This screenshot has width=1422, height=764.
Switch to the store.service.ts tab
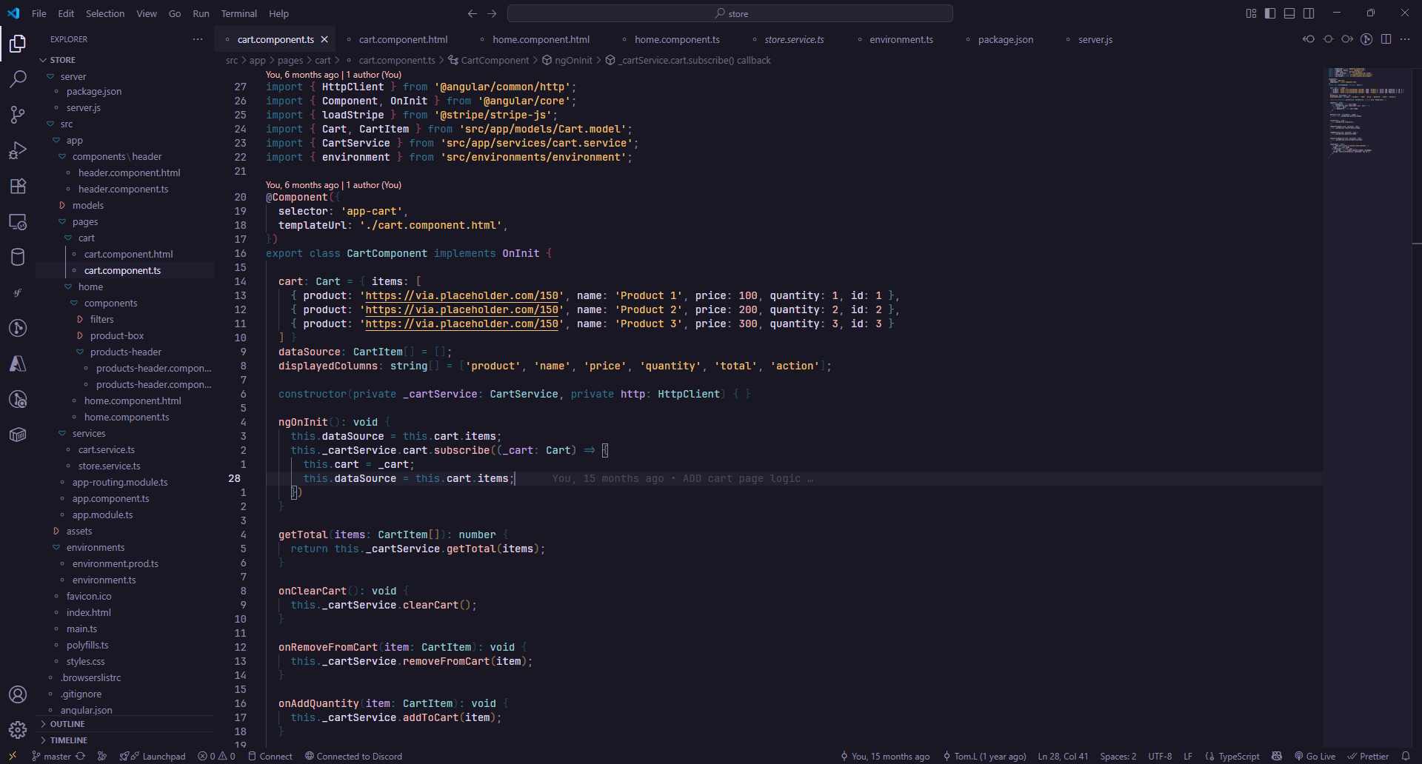(795, 39)
